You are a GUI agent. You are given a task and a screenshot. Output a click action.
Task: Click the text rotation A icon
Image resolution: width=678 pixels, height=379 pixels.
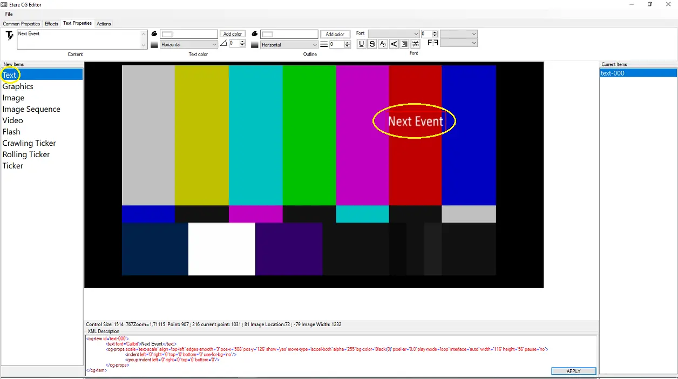click(x=383, y=44)
